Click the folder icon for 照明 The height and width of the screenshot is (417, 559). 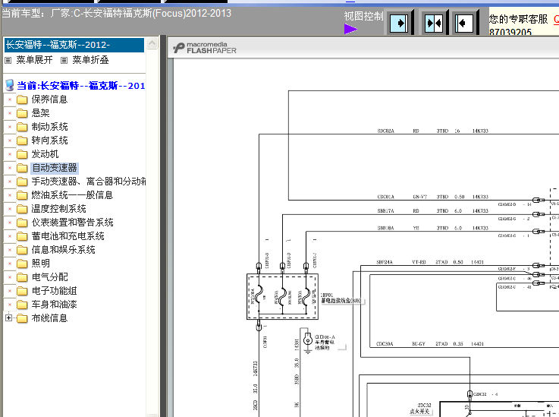22,264
